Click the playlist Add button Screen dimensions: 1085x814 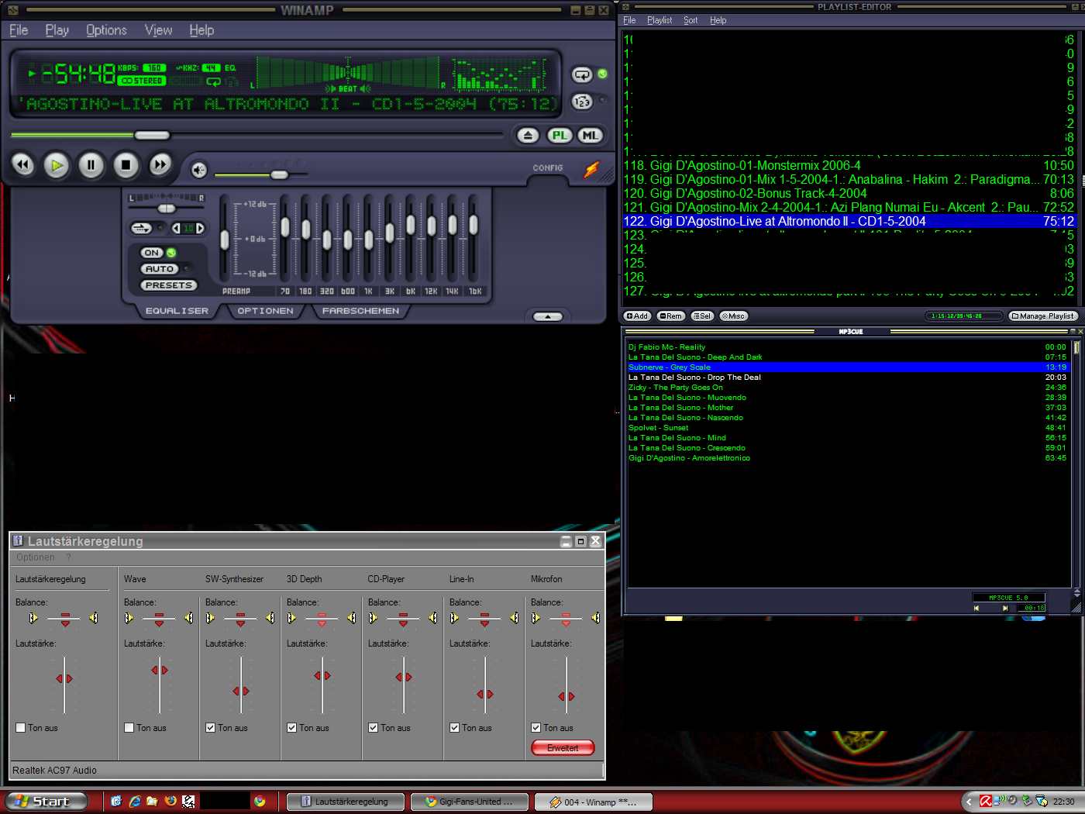(637, 316)
